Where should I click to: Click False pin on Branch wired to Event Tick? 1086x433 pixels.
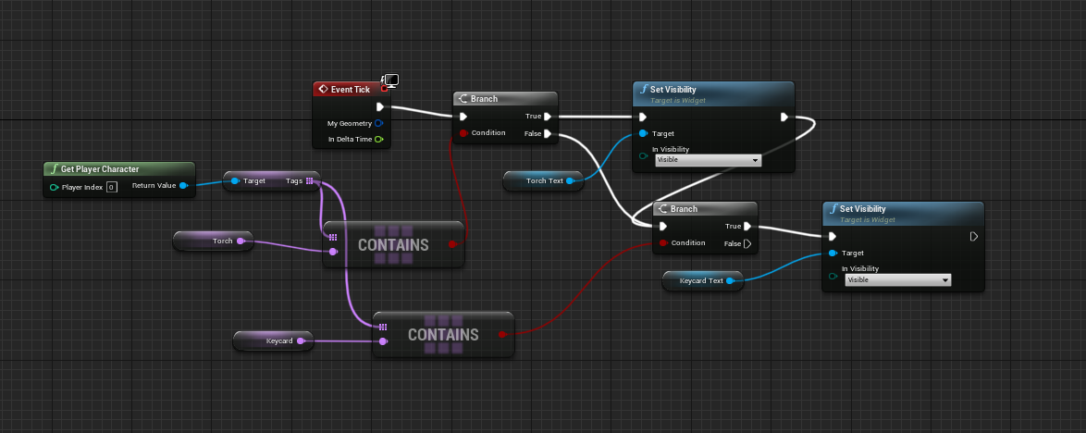549,133
